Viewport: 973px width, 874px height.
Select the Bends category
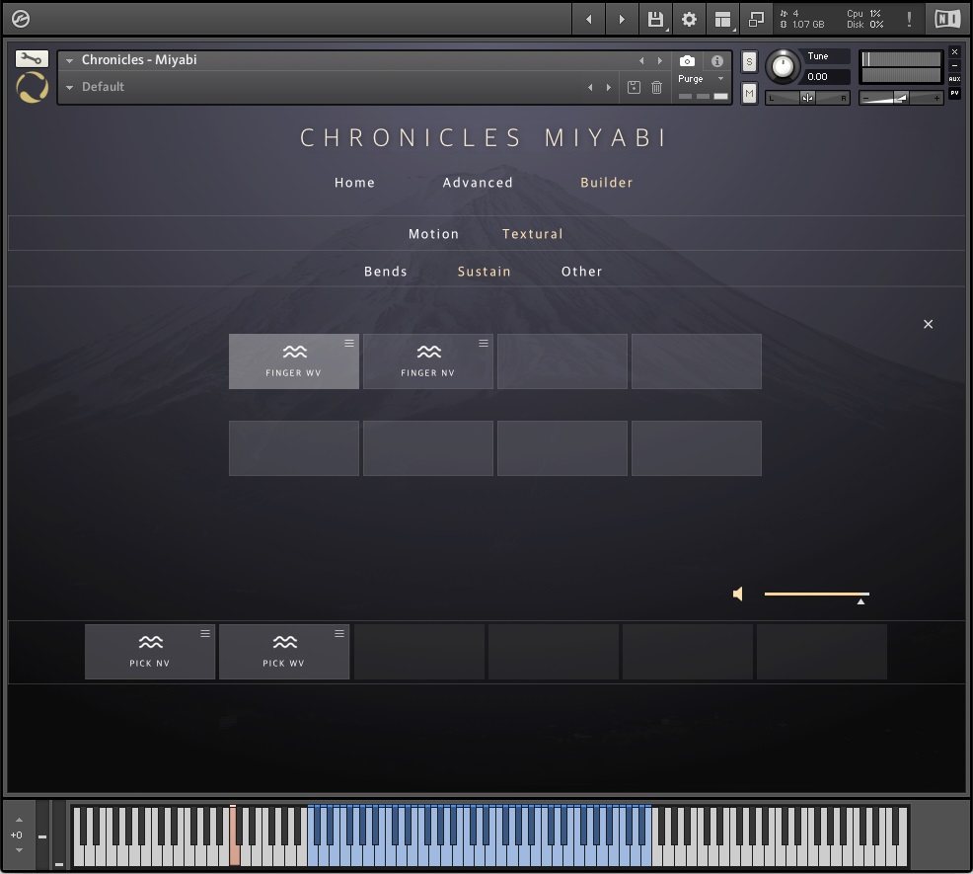tap(386, 272)
